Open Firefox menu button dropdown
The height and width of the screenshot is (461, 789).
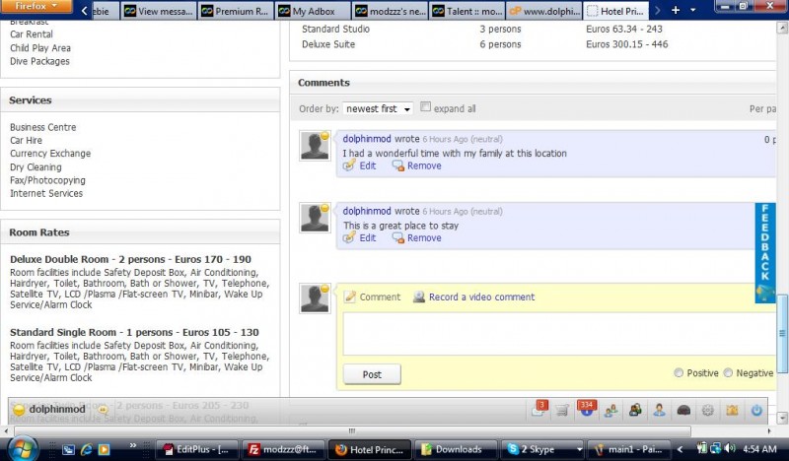[x=36, y=7]
